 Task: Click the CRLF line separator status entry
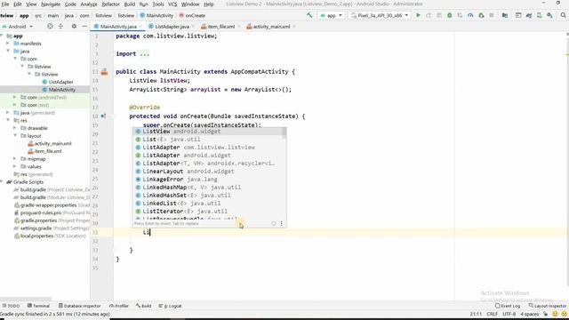coord(492,314)
